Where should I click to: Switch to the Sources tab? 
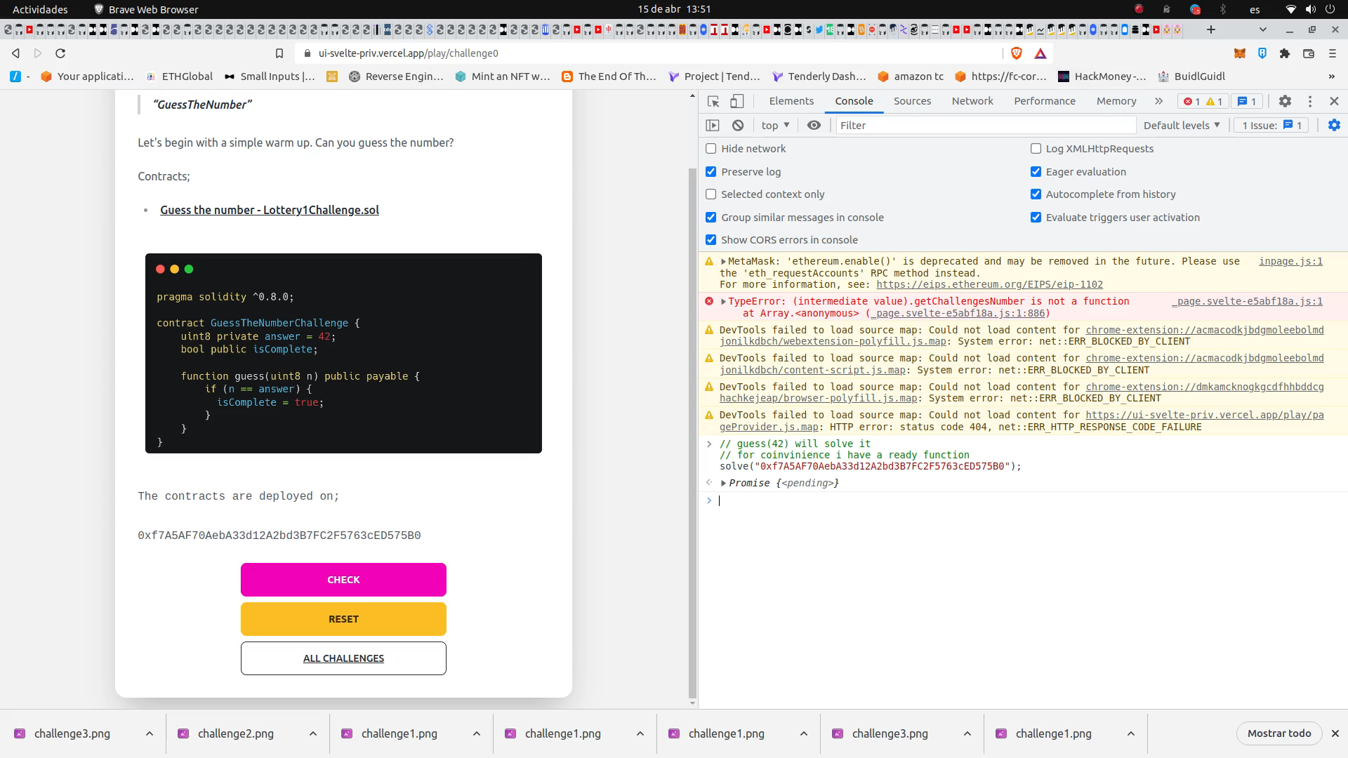tap(912, 101)
